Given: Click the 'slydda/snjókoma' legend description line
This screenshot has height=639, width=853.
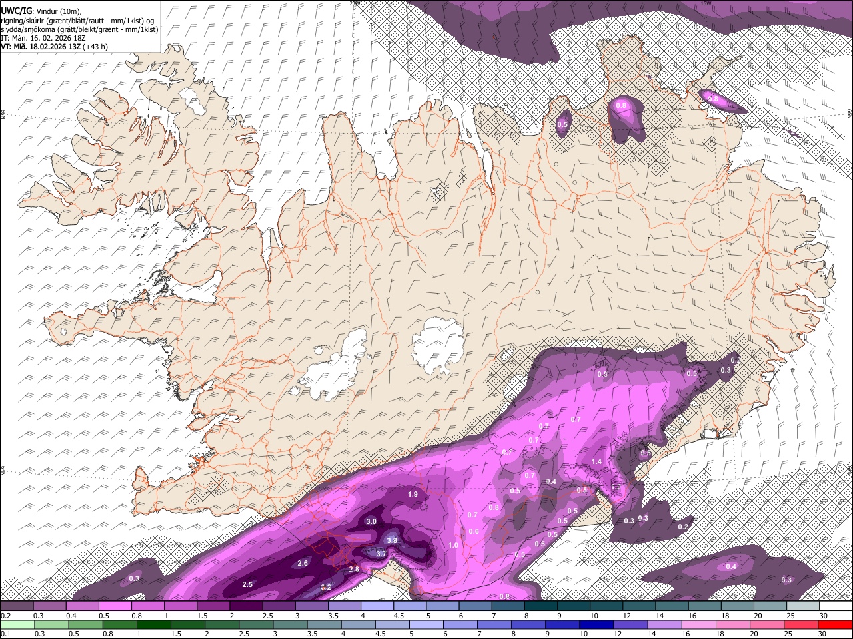Looking at the screenshot, I should point(80,29).
